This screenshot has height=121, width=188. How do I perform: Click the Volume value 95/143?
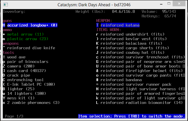click(x=169, y=11)
